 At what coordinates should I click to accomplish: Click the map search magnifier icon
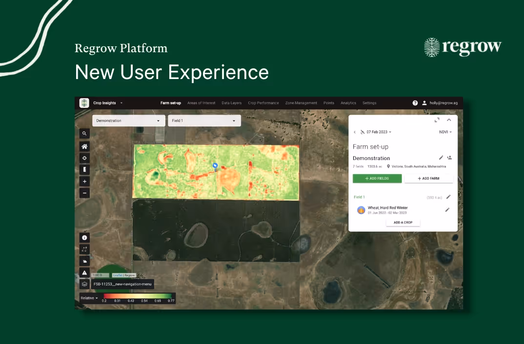click(x=84, y=133)
